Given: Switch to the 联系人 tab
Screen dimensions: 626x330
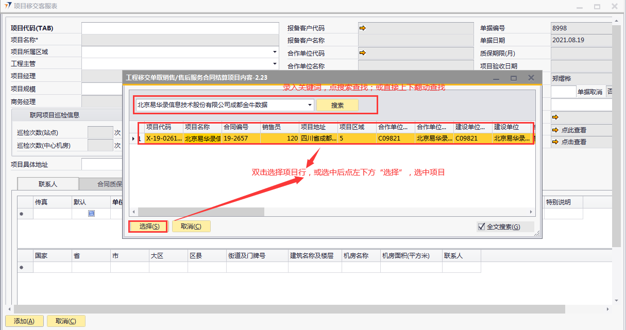Looking at the screenshot, I should [x=48, y=184].
